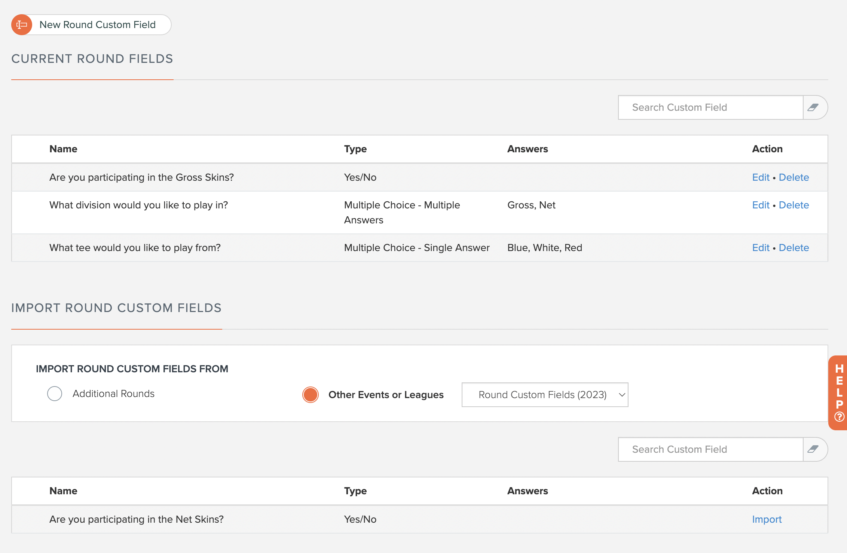The width and height of the screenshot is (847, 553).
Task: Click the 'Multiple Choice - Single Answer' type cell
Action: click(x=417, y=248)
